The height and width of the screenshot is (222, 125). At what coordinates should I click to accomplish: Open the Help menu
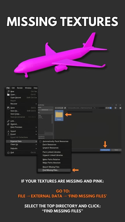[35, 88]
